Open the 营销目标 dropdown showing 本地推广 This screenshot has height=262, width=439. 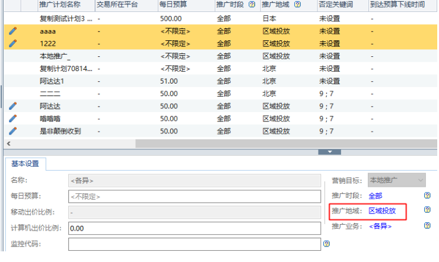[397, 180]
